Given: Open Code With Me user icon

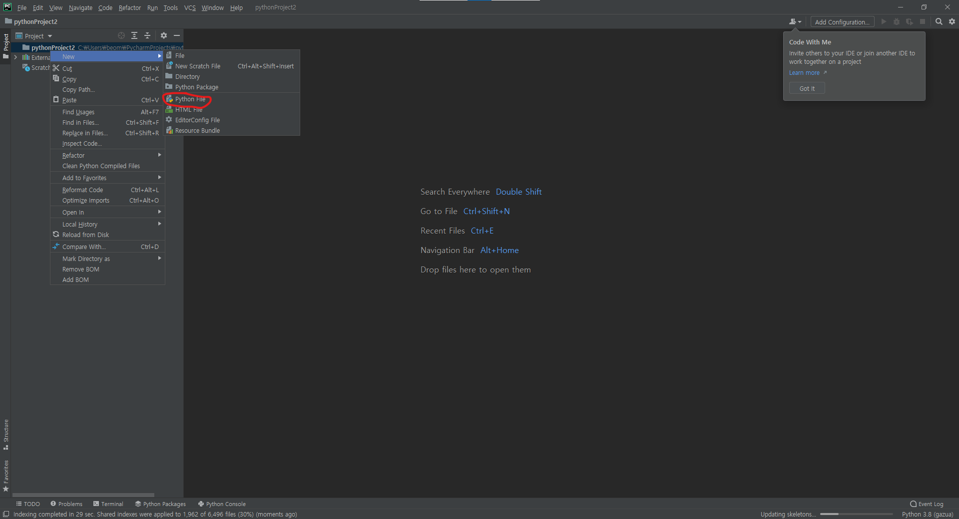Looking at the screenshot, I should tap(795, 21).
